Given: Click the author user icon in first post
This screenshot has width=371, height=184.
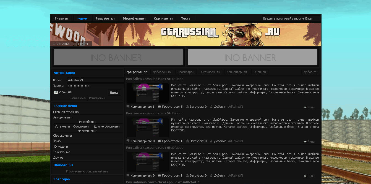Looking at the screenshot, I should [x=211, y=107].
